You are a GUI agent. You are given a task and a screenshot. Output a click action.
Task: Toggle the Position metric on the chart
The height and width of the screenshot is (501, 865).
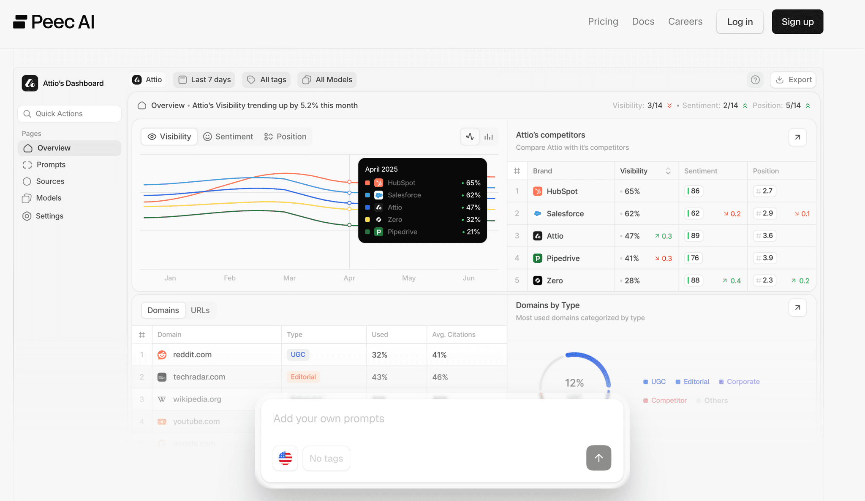pyautogui.click(x=286, y=136)
